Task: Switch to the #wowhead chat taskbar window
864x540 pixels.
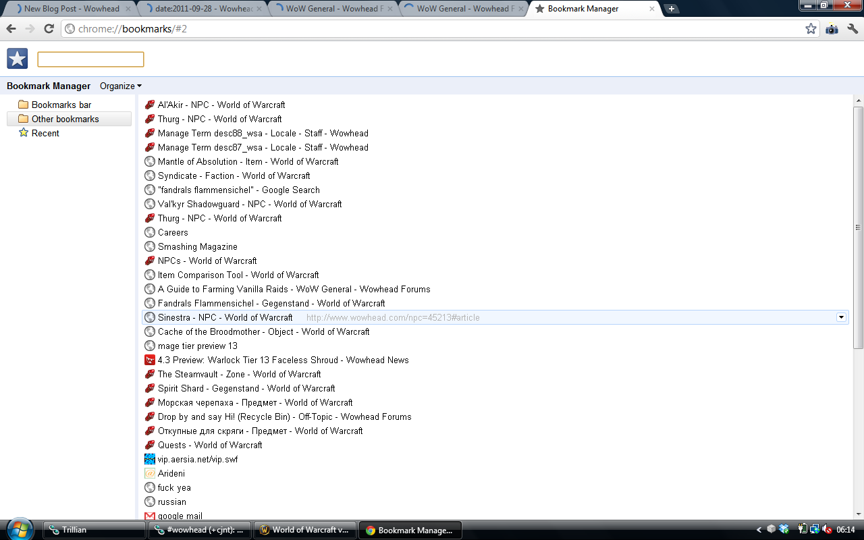Action: [x=199, y=530]
